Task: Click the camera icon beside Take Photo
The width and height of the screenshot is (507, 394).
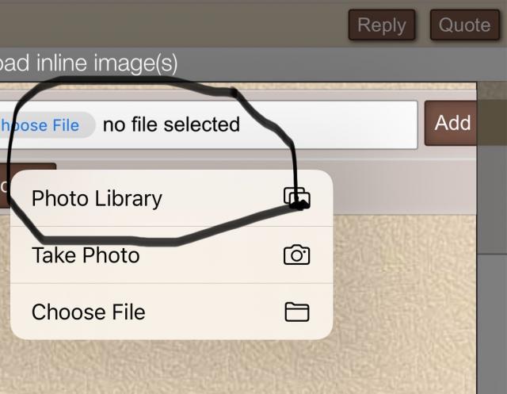Action: (x=296, y=254)
